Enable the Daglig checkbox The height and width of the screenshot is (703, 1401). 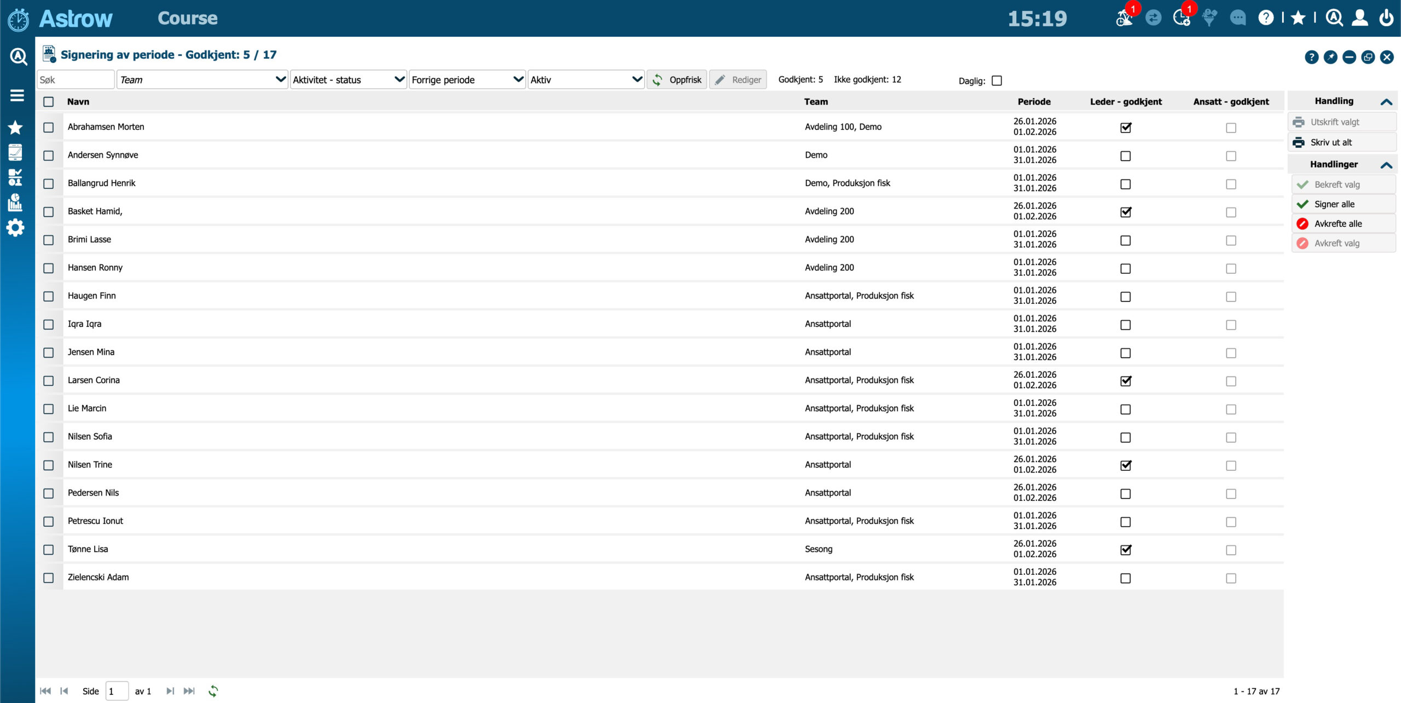997,80
